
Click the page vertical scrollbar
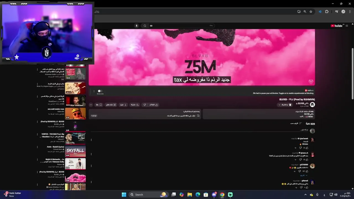(352, 74)
